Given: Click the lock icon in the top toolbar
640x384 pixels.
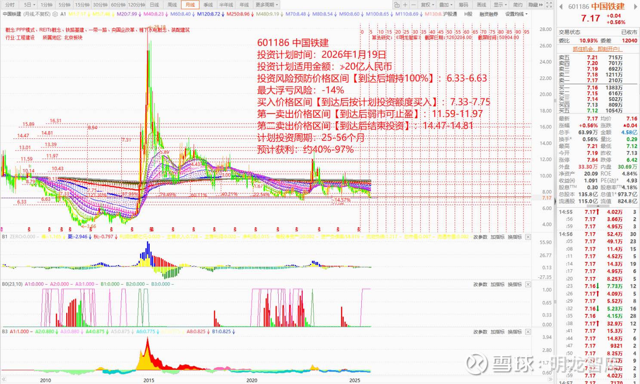Looking at the screenshot, I should pyautogui.click(x=397, y=5).
